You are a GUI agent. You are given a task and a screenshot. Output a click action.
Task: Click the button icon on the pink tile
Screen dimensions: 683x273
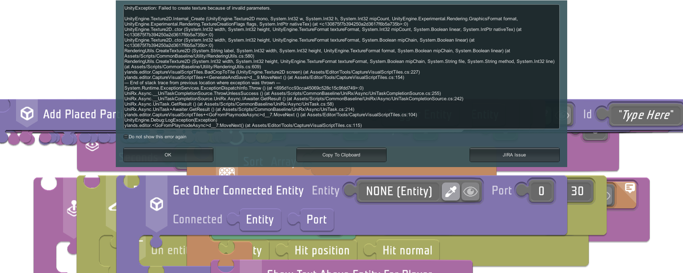(x=92, y=146)
